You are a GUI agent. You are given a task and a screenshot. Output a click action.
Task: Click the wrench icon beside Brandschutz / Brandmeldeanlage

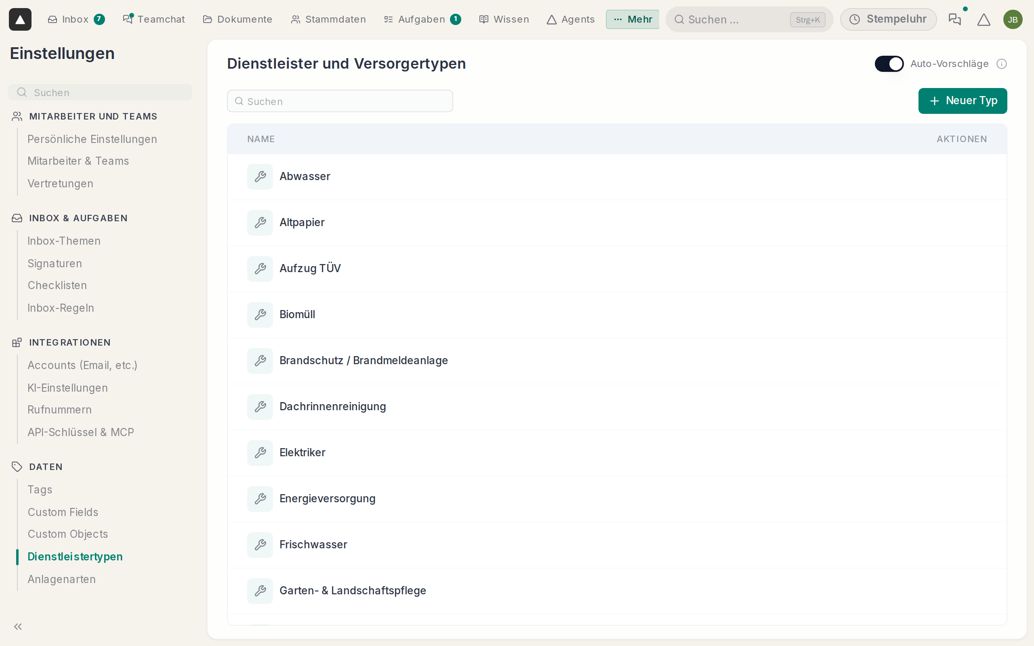pos(260,361)
